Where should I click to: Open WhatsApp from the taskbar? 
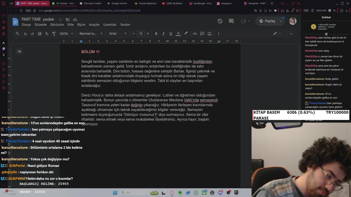196,193
